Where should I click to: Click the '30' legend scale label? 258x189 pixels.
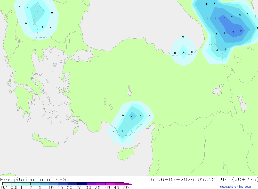tap(88, 187)
